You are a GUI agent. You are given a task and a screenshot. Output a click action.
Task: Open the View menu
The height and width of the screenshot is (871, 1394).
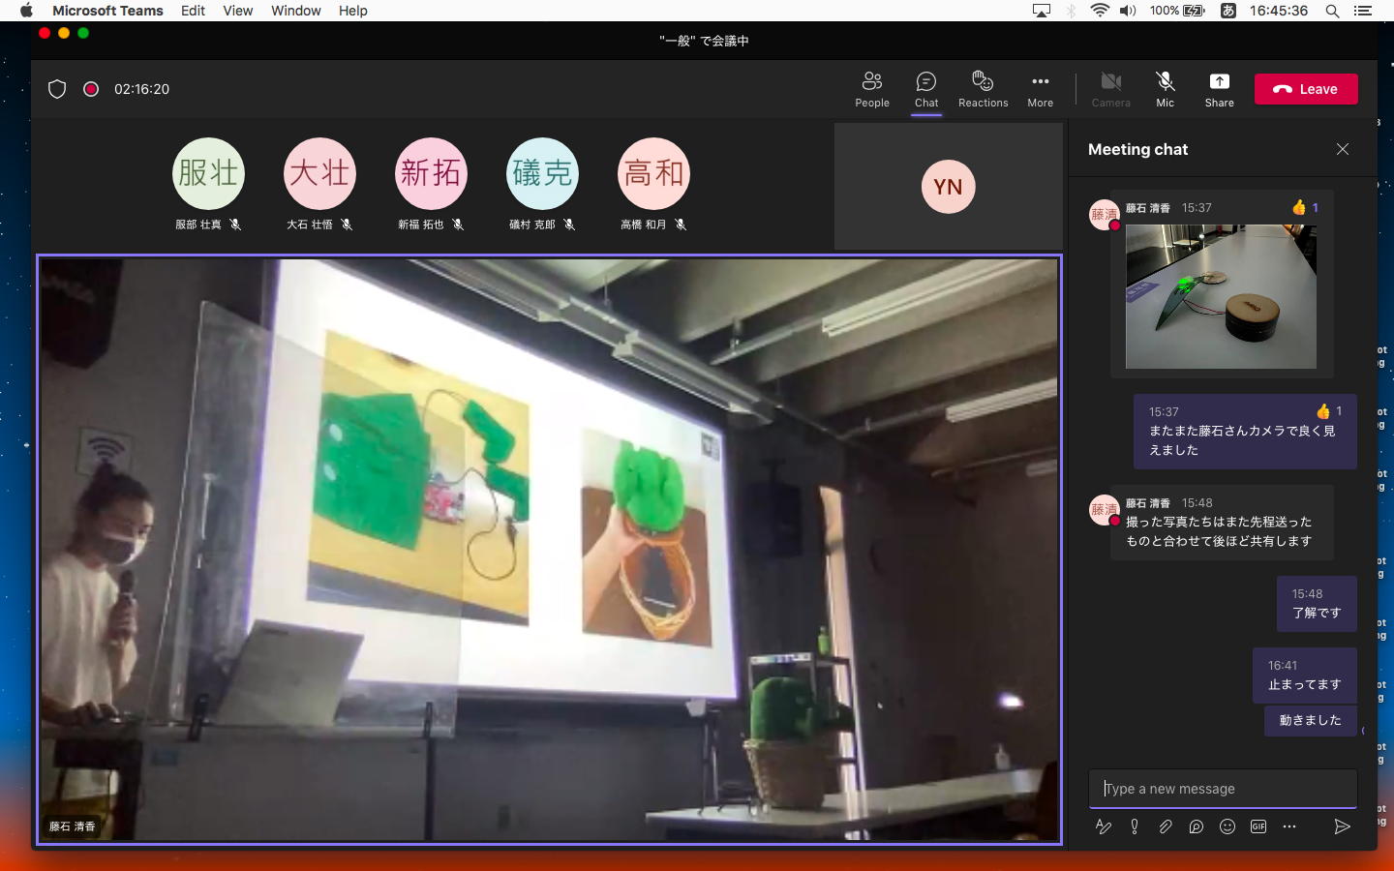click(237, 11)
